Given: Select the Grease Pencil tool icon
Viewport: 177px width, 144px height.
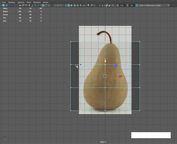Looking at the screenshot, I should click(38, 5).
